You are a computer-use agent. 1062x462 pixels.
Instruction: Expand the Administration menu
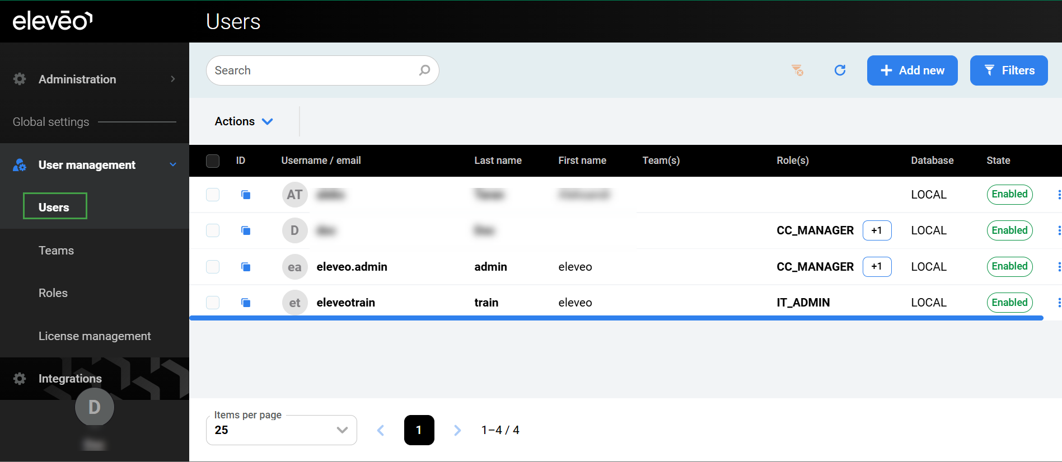click(94, 79)
